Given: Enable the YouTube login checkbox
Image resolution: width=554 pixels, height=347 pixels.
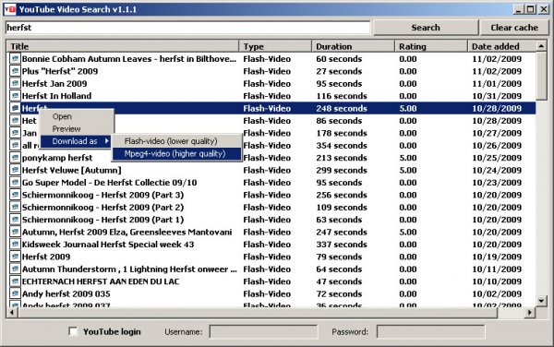Looking at the screenshot, I should pos(73,331).
